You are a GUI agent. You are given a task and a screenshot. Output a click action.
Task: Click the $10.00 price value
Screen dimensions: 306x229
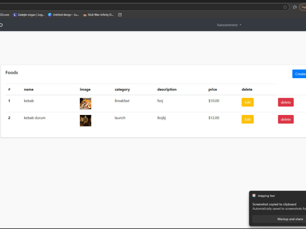coord(214,101)
